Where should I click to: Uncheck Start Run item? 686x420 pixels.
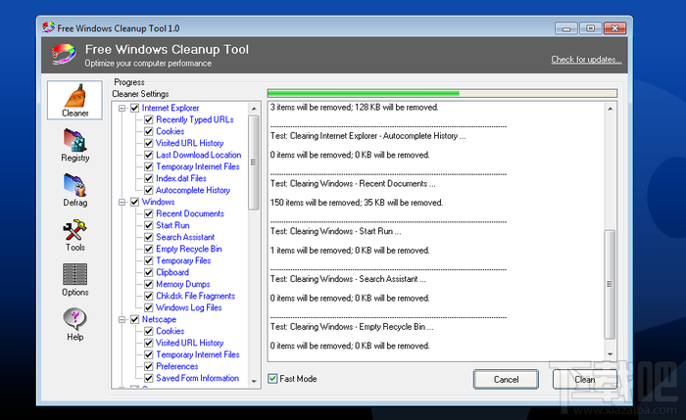coord(149,225)
